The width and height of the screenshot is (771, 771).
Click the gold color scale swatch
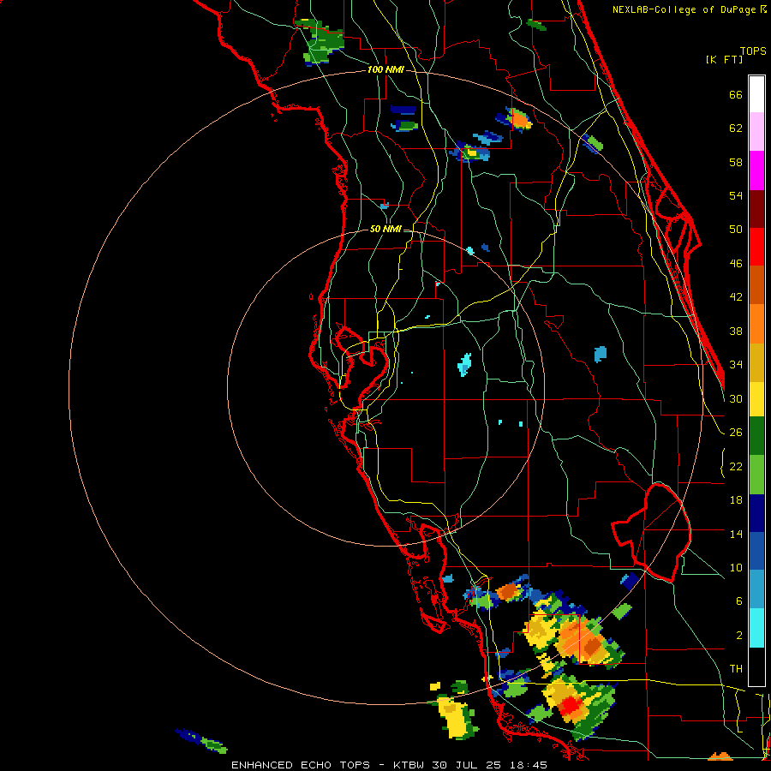756,362
